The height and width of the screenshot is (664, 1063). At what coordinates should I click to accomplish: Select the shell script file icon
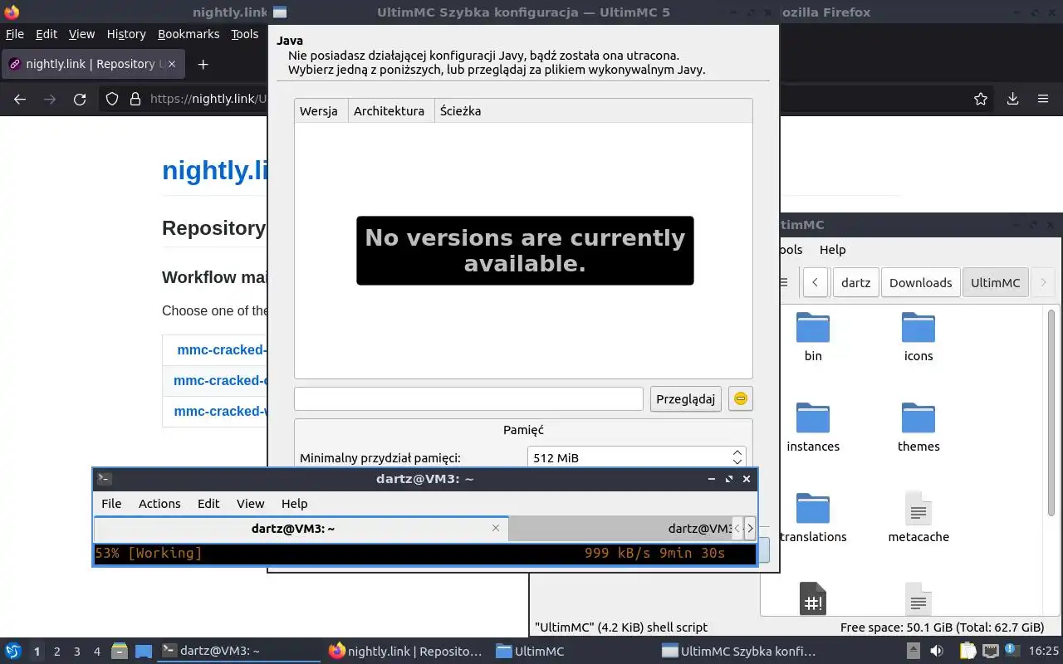coord(813,598)
